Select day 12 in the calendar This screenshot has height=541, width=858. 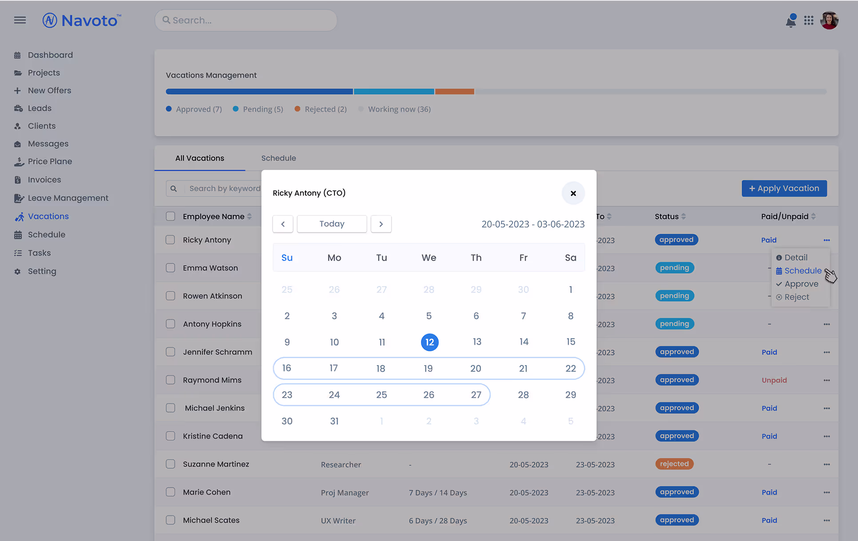429,342
